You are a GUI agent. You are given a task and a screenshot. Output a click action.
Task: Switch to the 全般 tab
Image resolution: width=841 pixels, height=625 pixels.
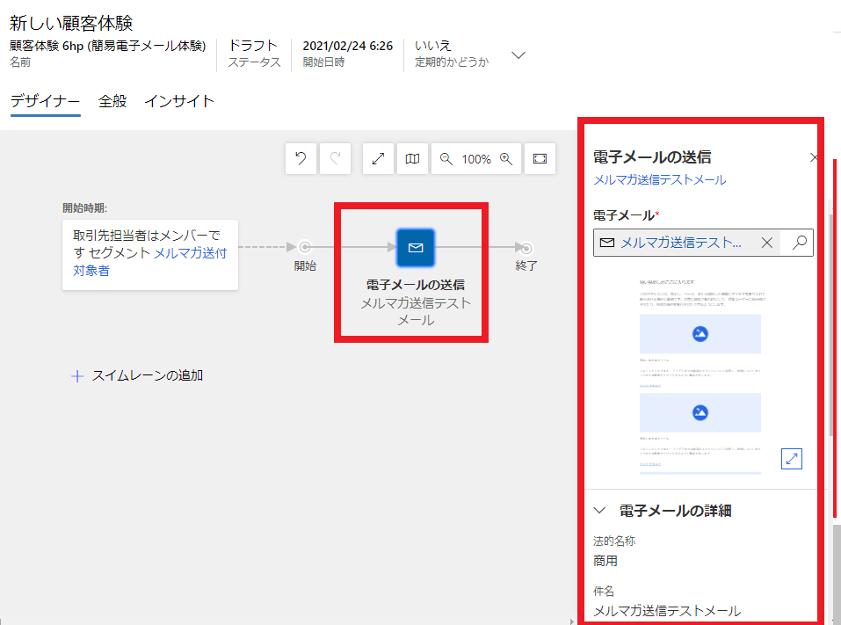click(x=112, y=101)
